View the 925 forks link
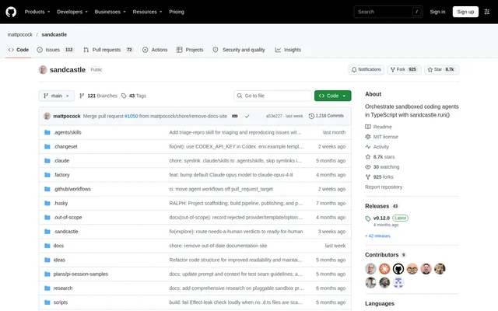This screenshot has width=498, height=311. point(379,177)
